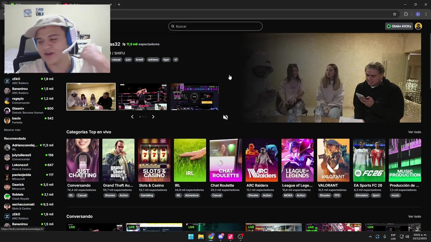Open Robleis Clash Royale channel
Screen dimensions: 431x242
(x=29, y=197)
